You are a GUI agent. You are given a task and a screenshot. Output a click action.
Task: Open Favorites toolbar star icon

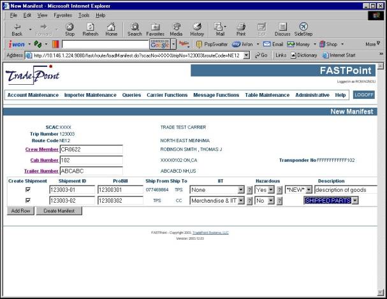pos(155,29)
